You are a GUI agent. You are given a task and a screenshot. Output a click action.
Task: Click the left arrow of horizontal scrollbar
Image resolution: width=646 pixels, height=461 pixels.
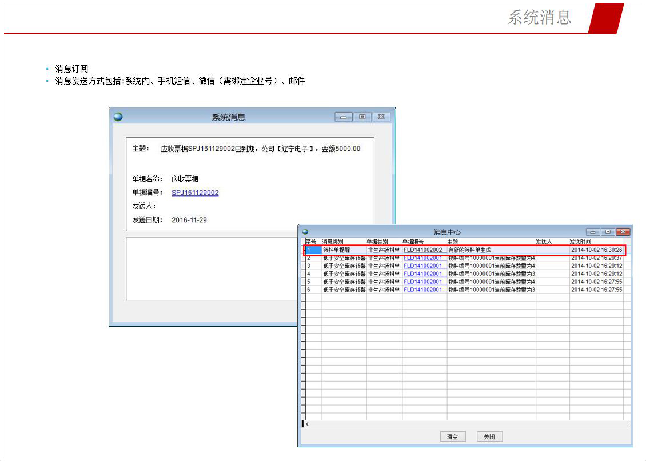point(308,424)
